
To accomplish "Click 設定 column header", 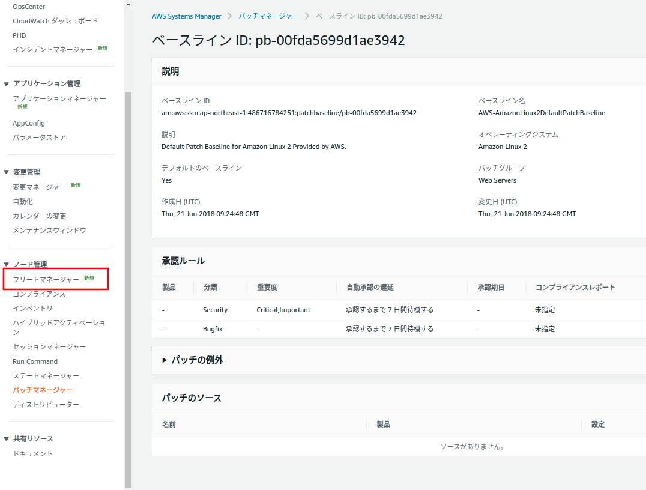I will pos(598,424).
